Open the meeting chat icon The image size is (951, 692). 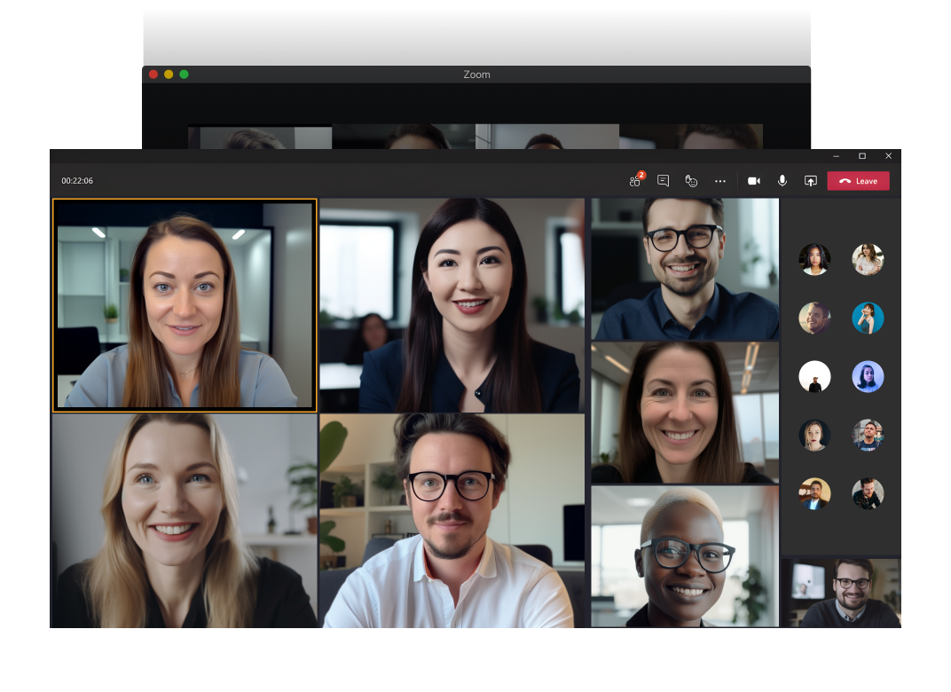click(663, 181)
